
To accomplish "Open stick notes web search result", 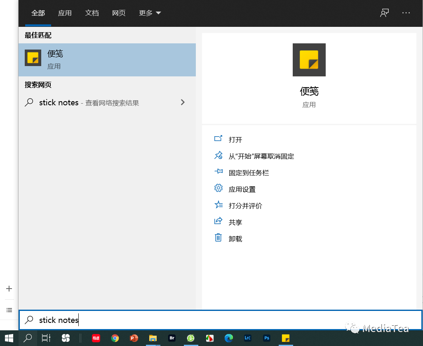I will pos(107,103).
